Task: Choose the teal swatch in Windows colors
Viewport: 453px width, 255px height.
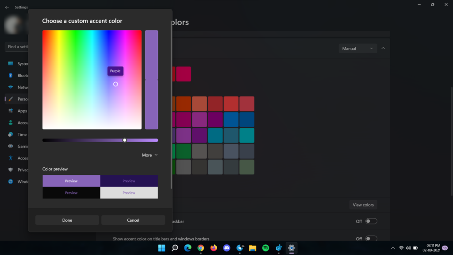Action: [247, 135]
